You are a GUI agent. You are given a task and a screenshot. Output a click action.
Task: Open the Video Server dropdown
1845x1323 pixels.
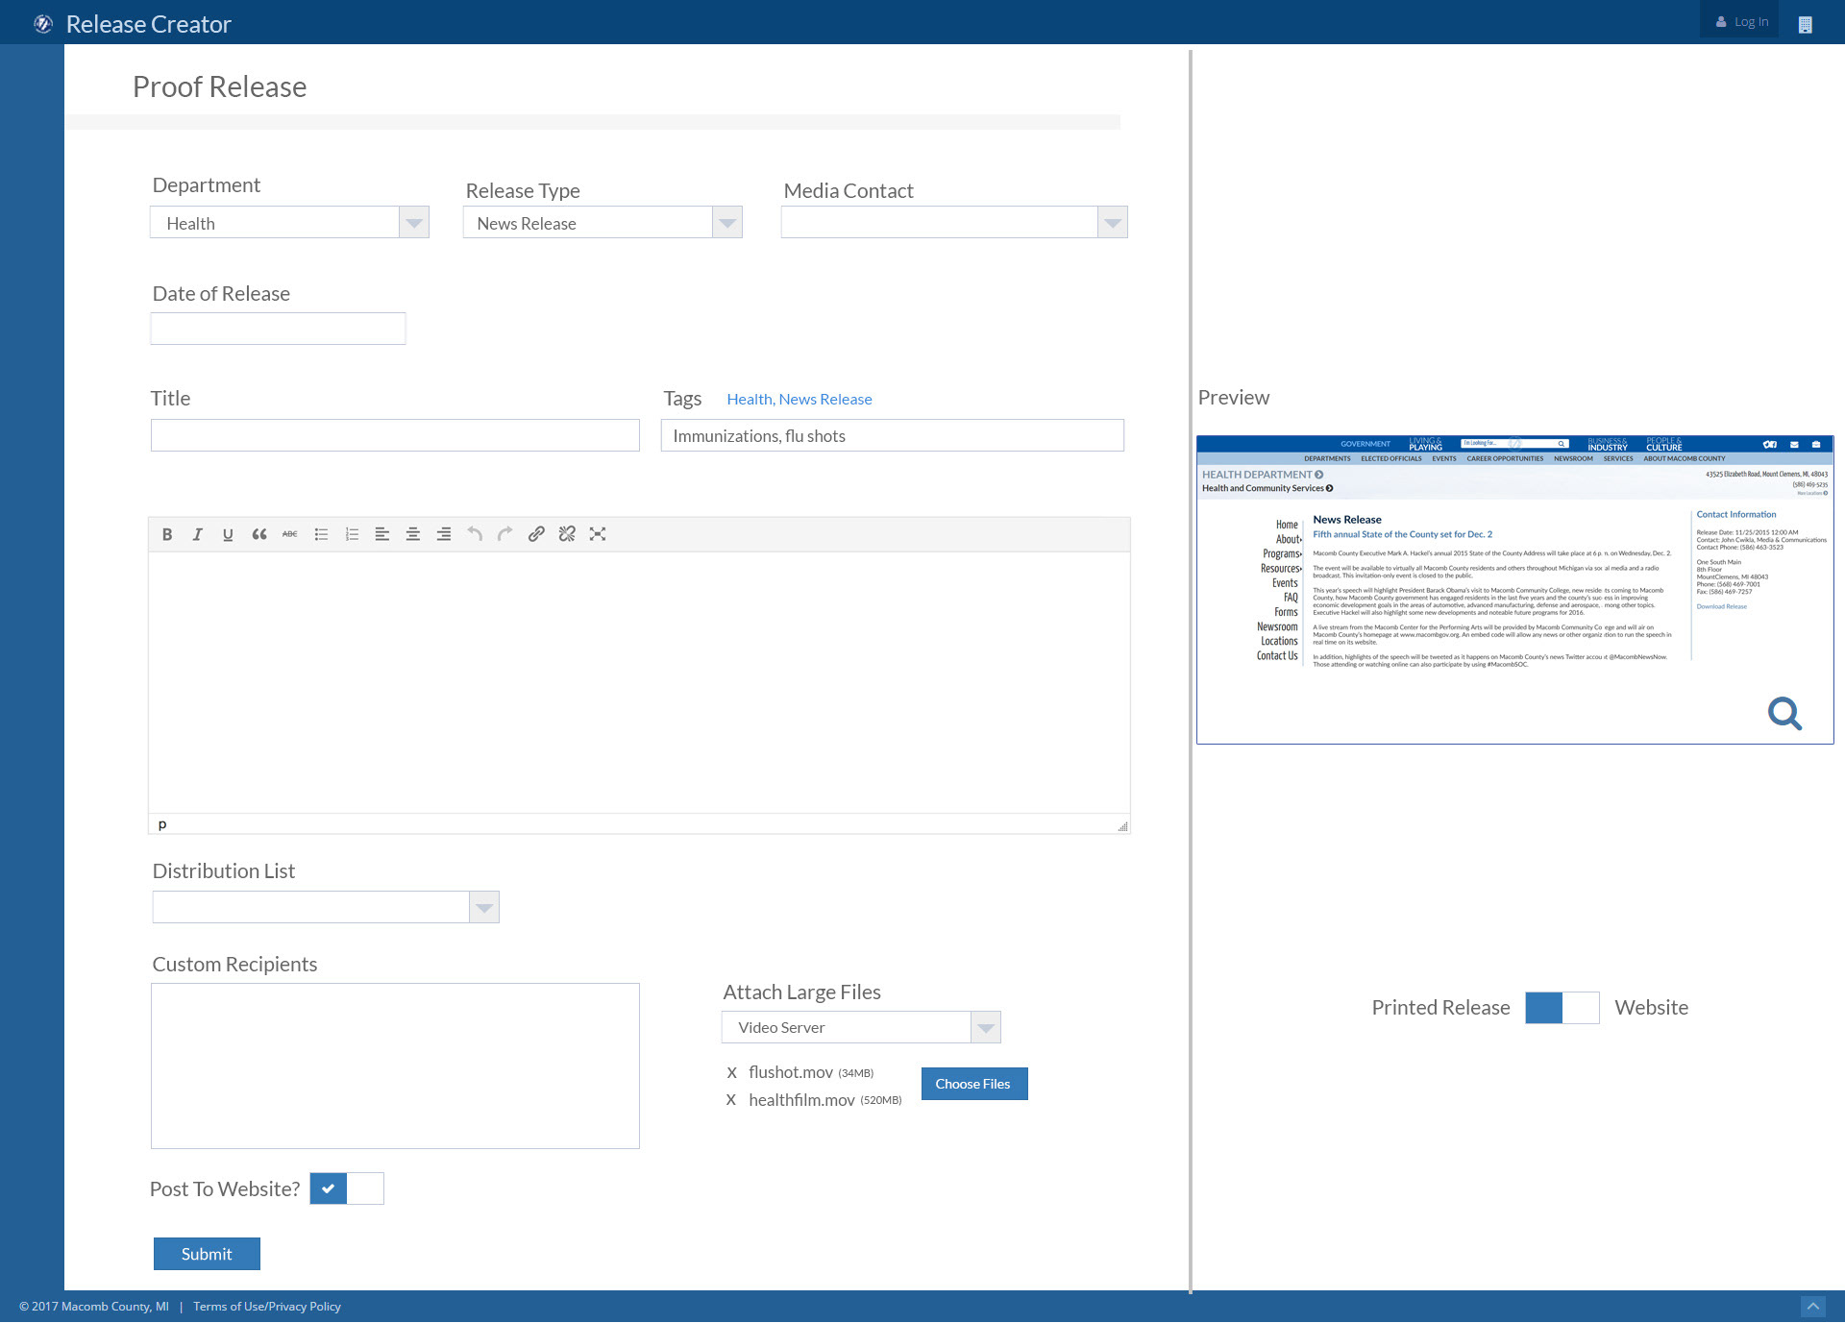pos(985,1027)
